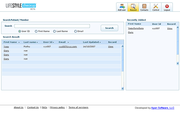Viewport: 180px width, 121px height.
Task: Open the Contact Us footer link
Action: click(33, 107)
